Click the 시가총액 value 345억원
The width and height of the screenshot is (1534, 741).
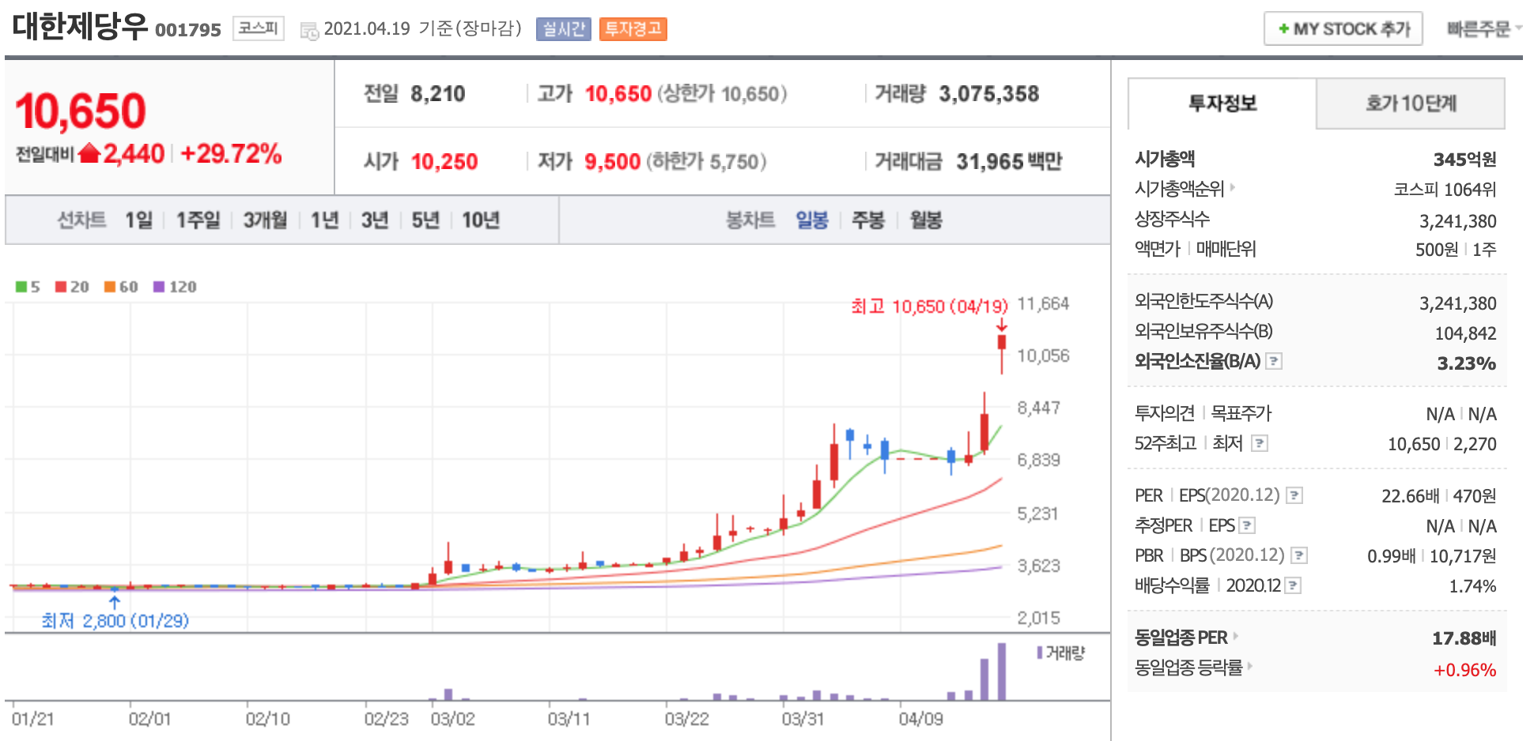click(x=1464, y=160)
